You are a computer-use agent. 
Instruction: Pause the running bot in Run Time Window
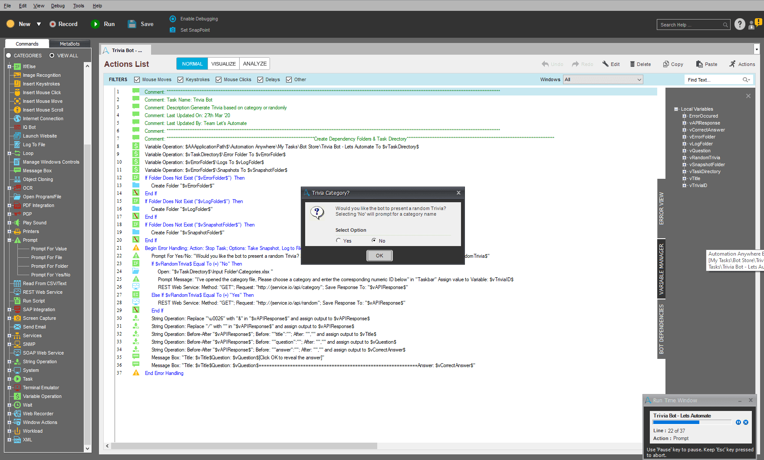pyautogui.click(x=738, y=422)
